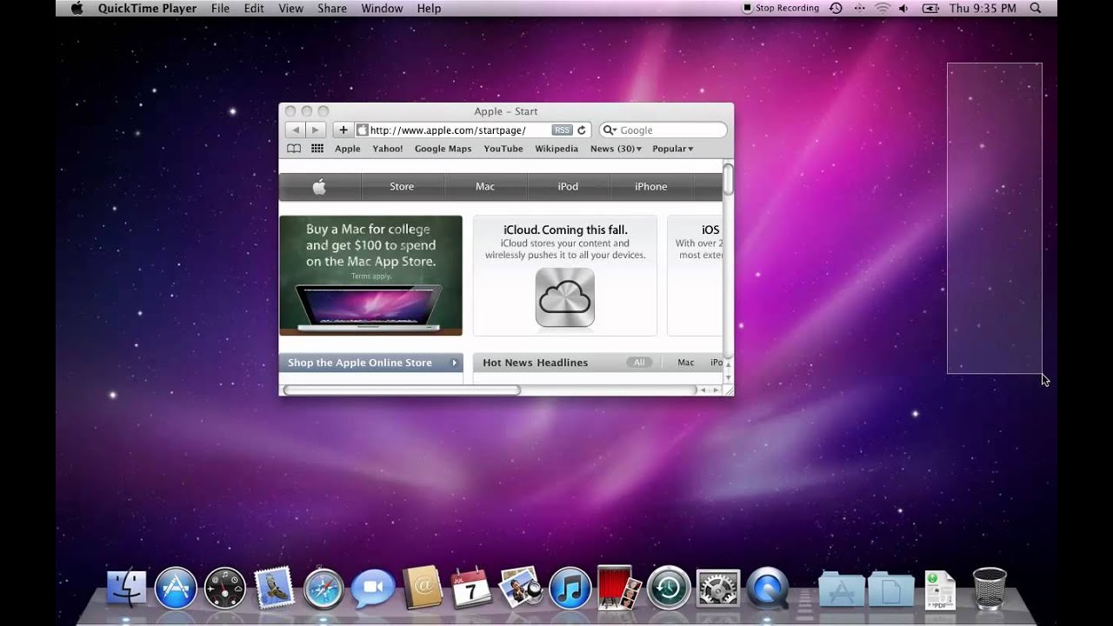
Task: Select the Mac news filter
Action: 686,363
